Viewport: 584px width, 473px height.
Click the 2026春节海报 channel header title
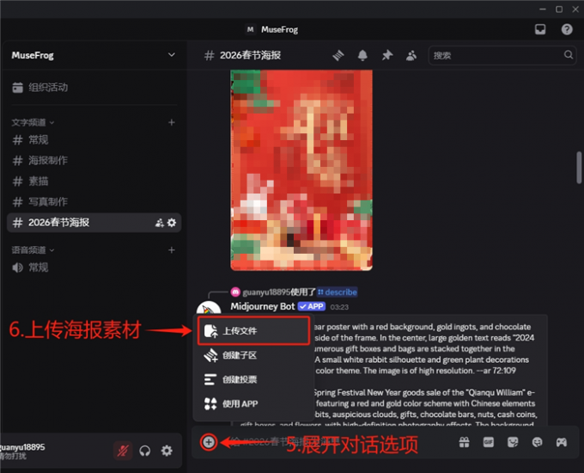coord(250,55)
